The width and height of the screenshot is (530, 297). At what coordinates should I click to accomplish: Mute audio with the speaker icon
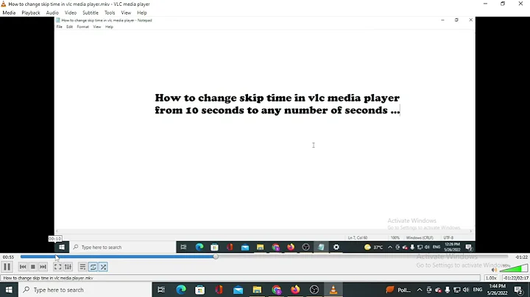494,269
